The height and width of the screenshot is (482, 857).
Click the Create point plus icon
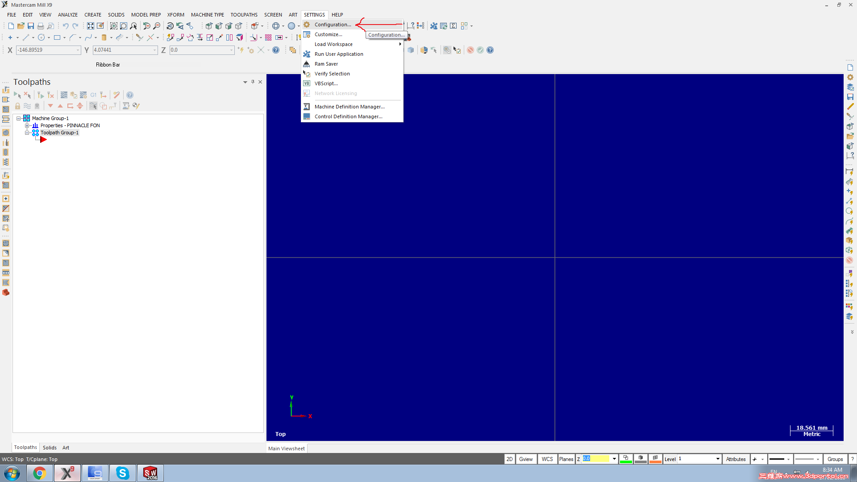click(10, 37)
